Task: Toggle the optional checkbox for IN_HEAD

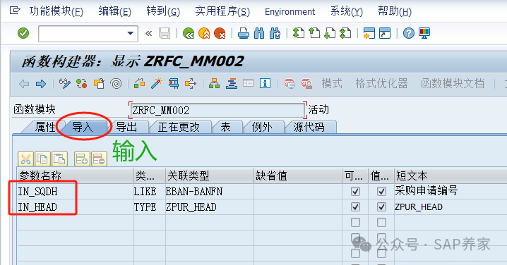Action: point(355,207)
